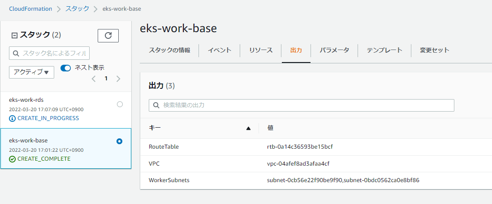The width and height of the screenshot is (492, 204).
Task: Select the eks-work-rds stack radio button
Action: point(120,104)
